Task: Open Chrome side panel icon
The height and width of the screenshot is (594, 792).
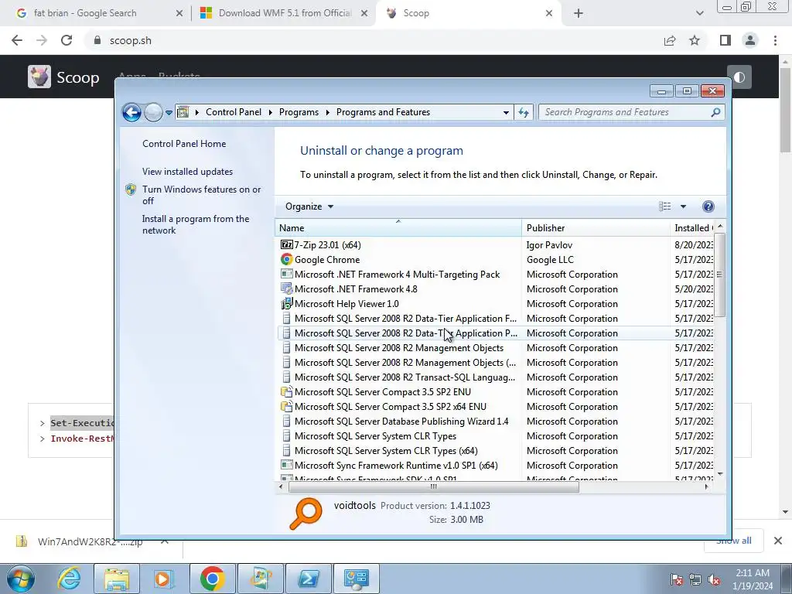Action: 725,40
